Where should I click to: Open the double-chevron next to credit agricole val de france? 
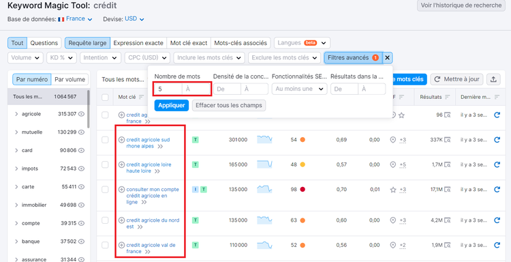click(148, 252)
